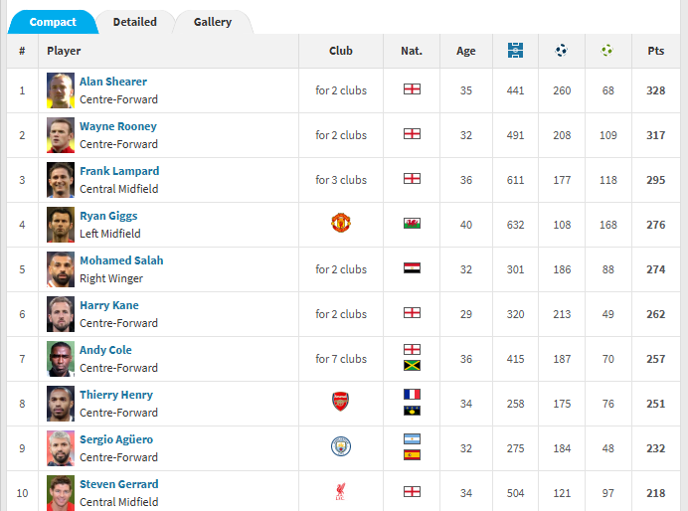Select the Compact tab
This screenshot has height=511, width=688.
53,22
